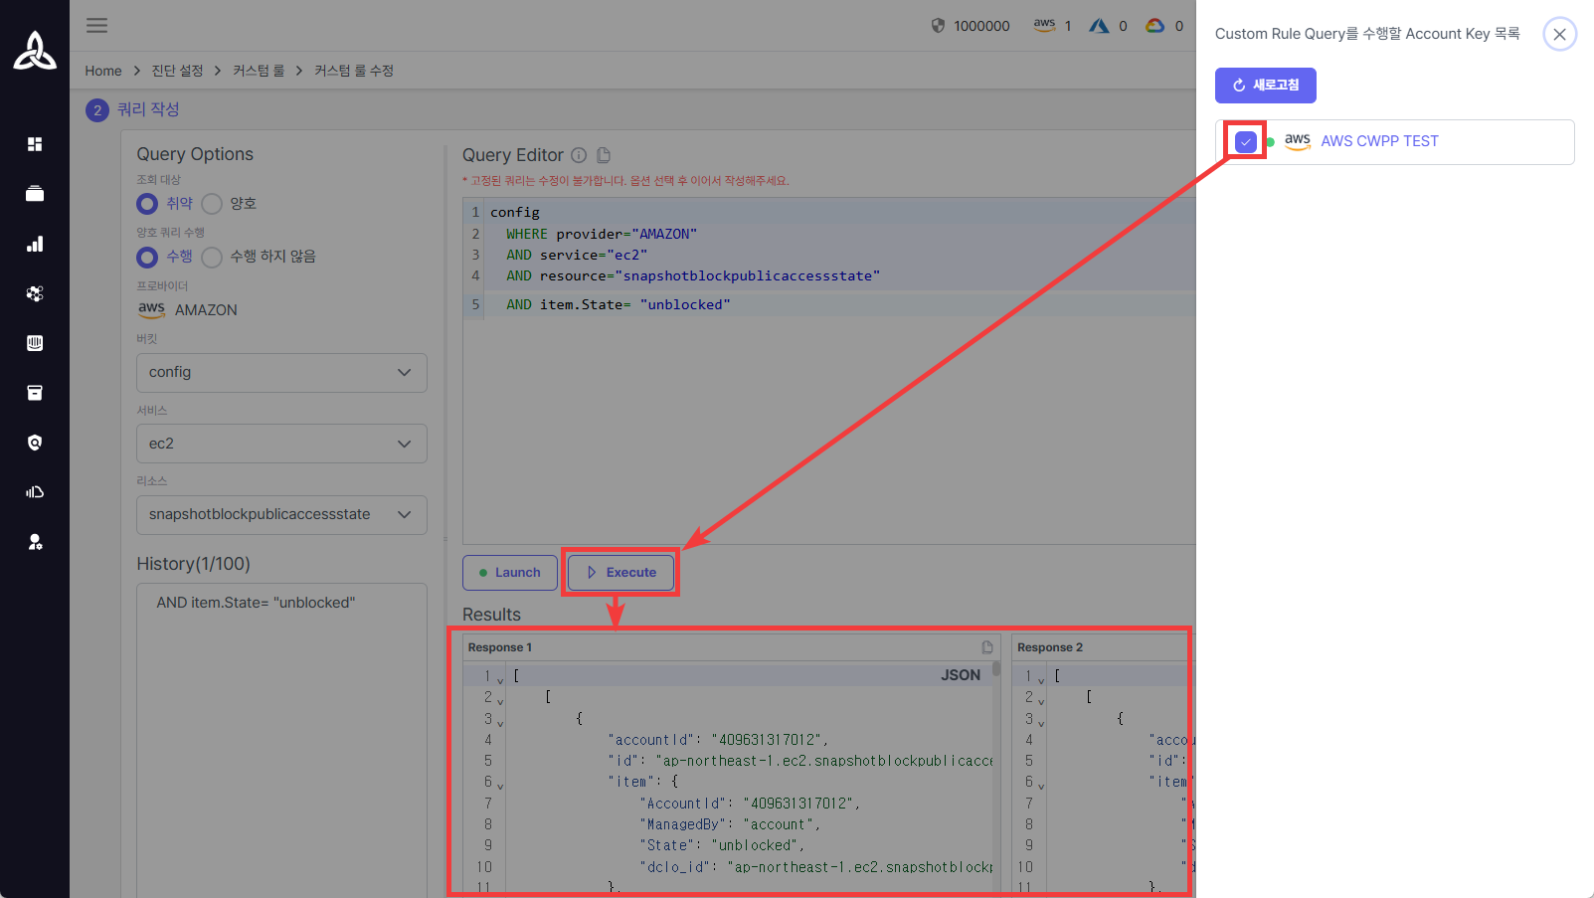Click the Query Editor info icon
This screenshot has height=898, width=1594.
[579, 155]
